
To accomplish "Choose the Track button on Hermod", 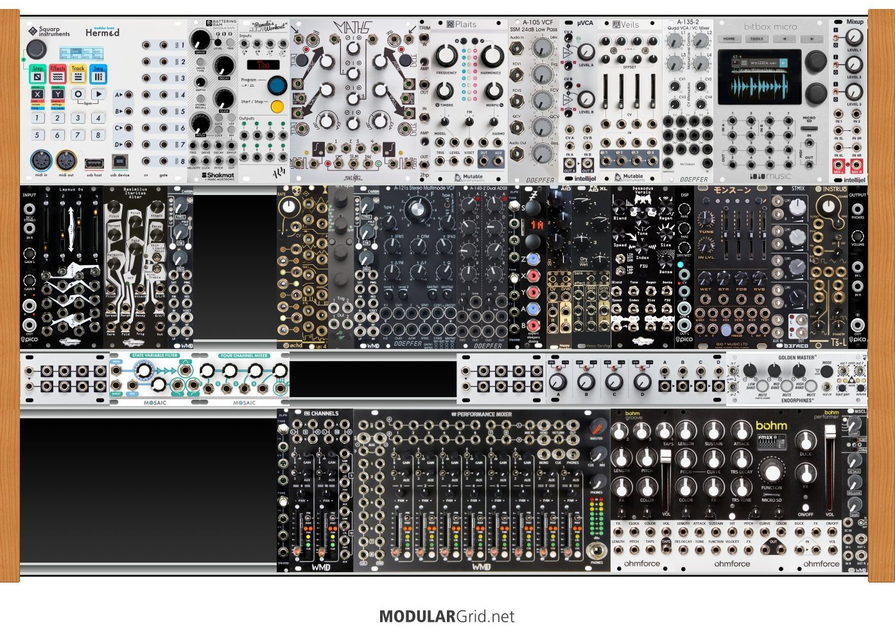I will pyautogui.click(x=78, y=74).
